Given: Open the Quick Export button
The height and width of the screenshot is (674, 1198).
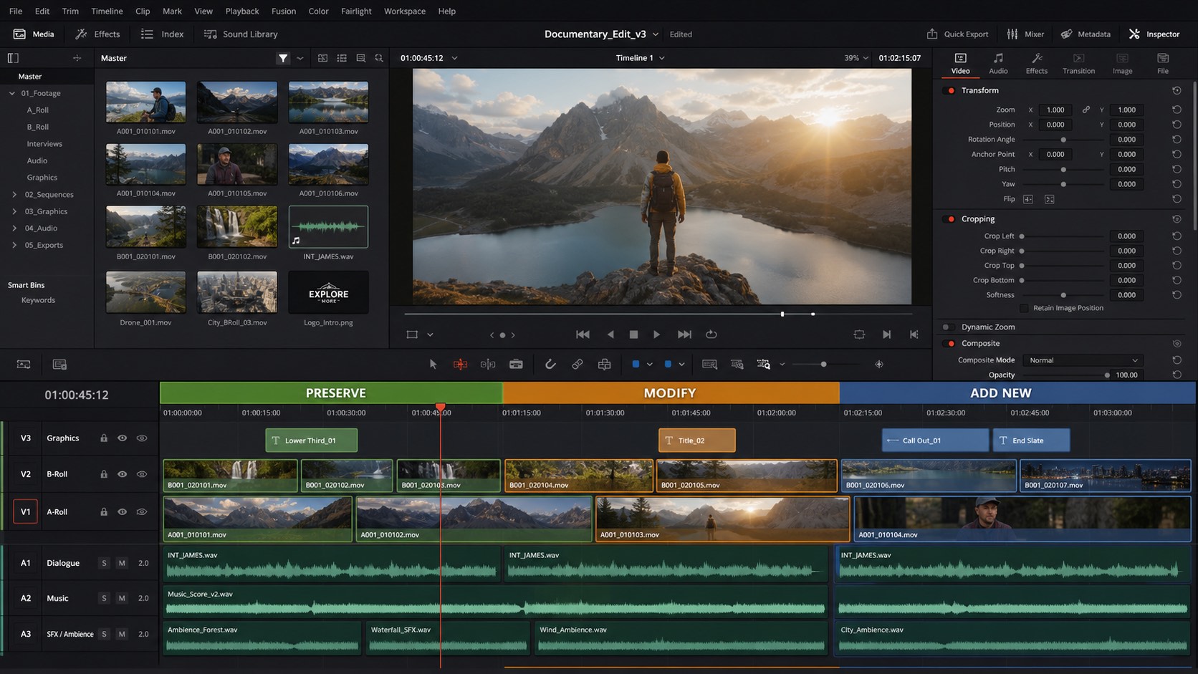Looking at the screenshot, I should coord(957,34).
